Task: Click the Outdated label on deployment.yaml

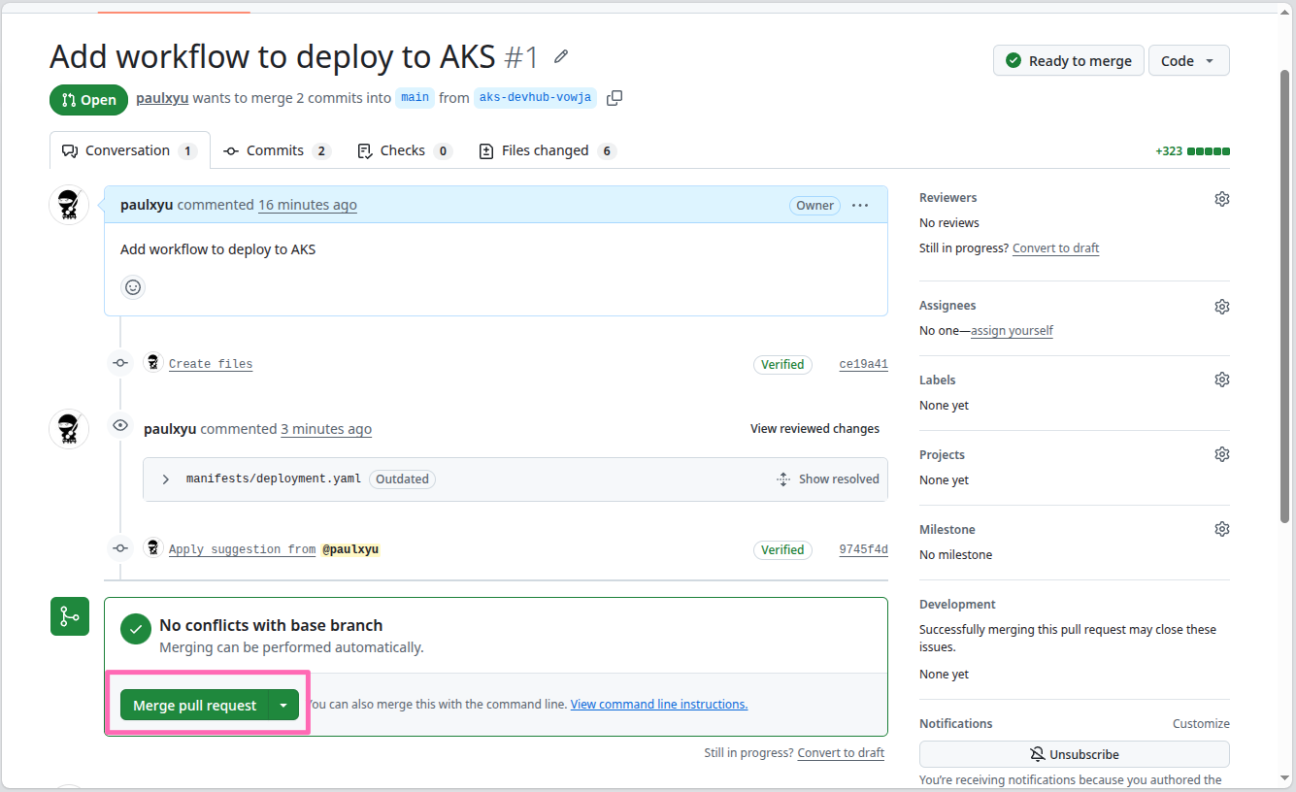Action: 402,478
